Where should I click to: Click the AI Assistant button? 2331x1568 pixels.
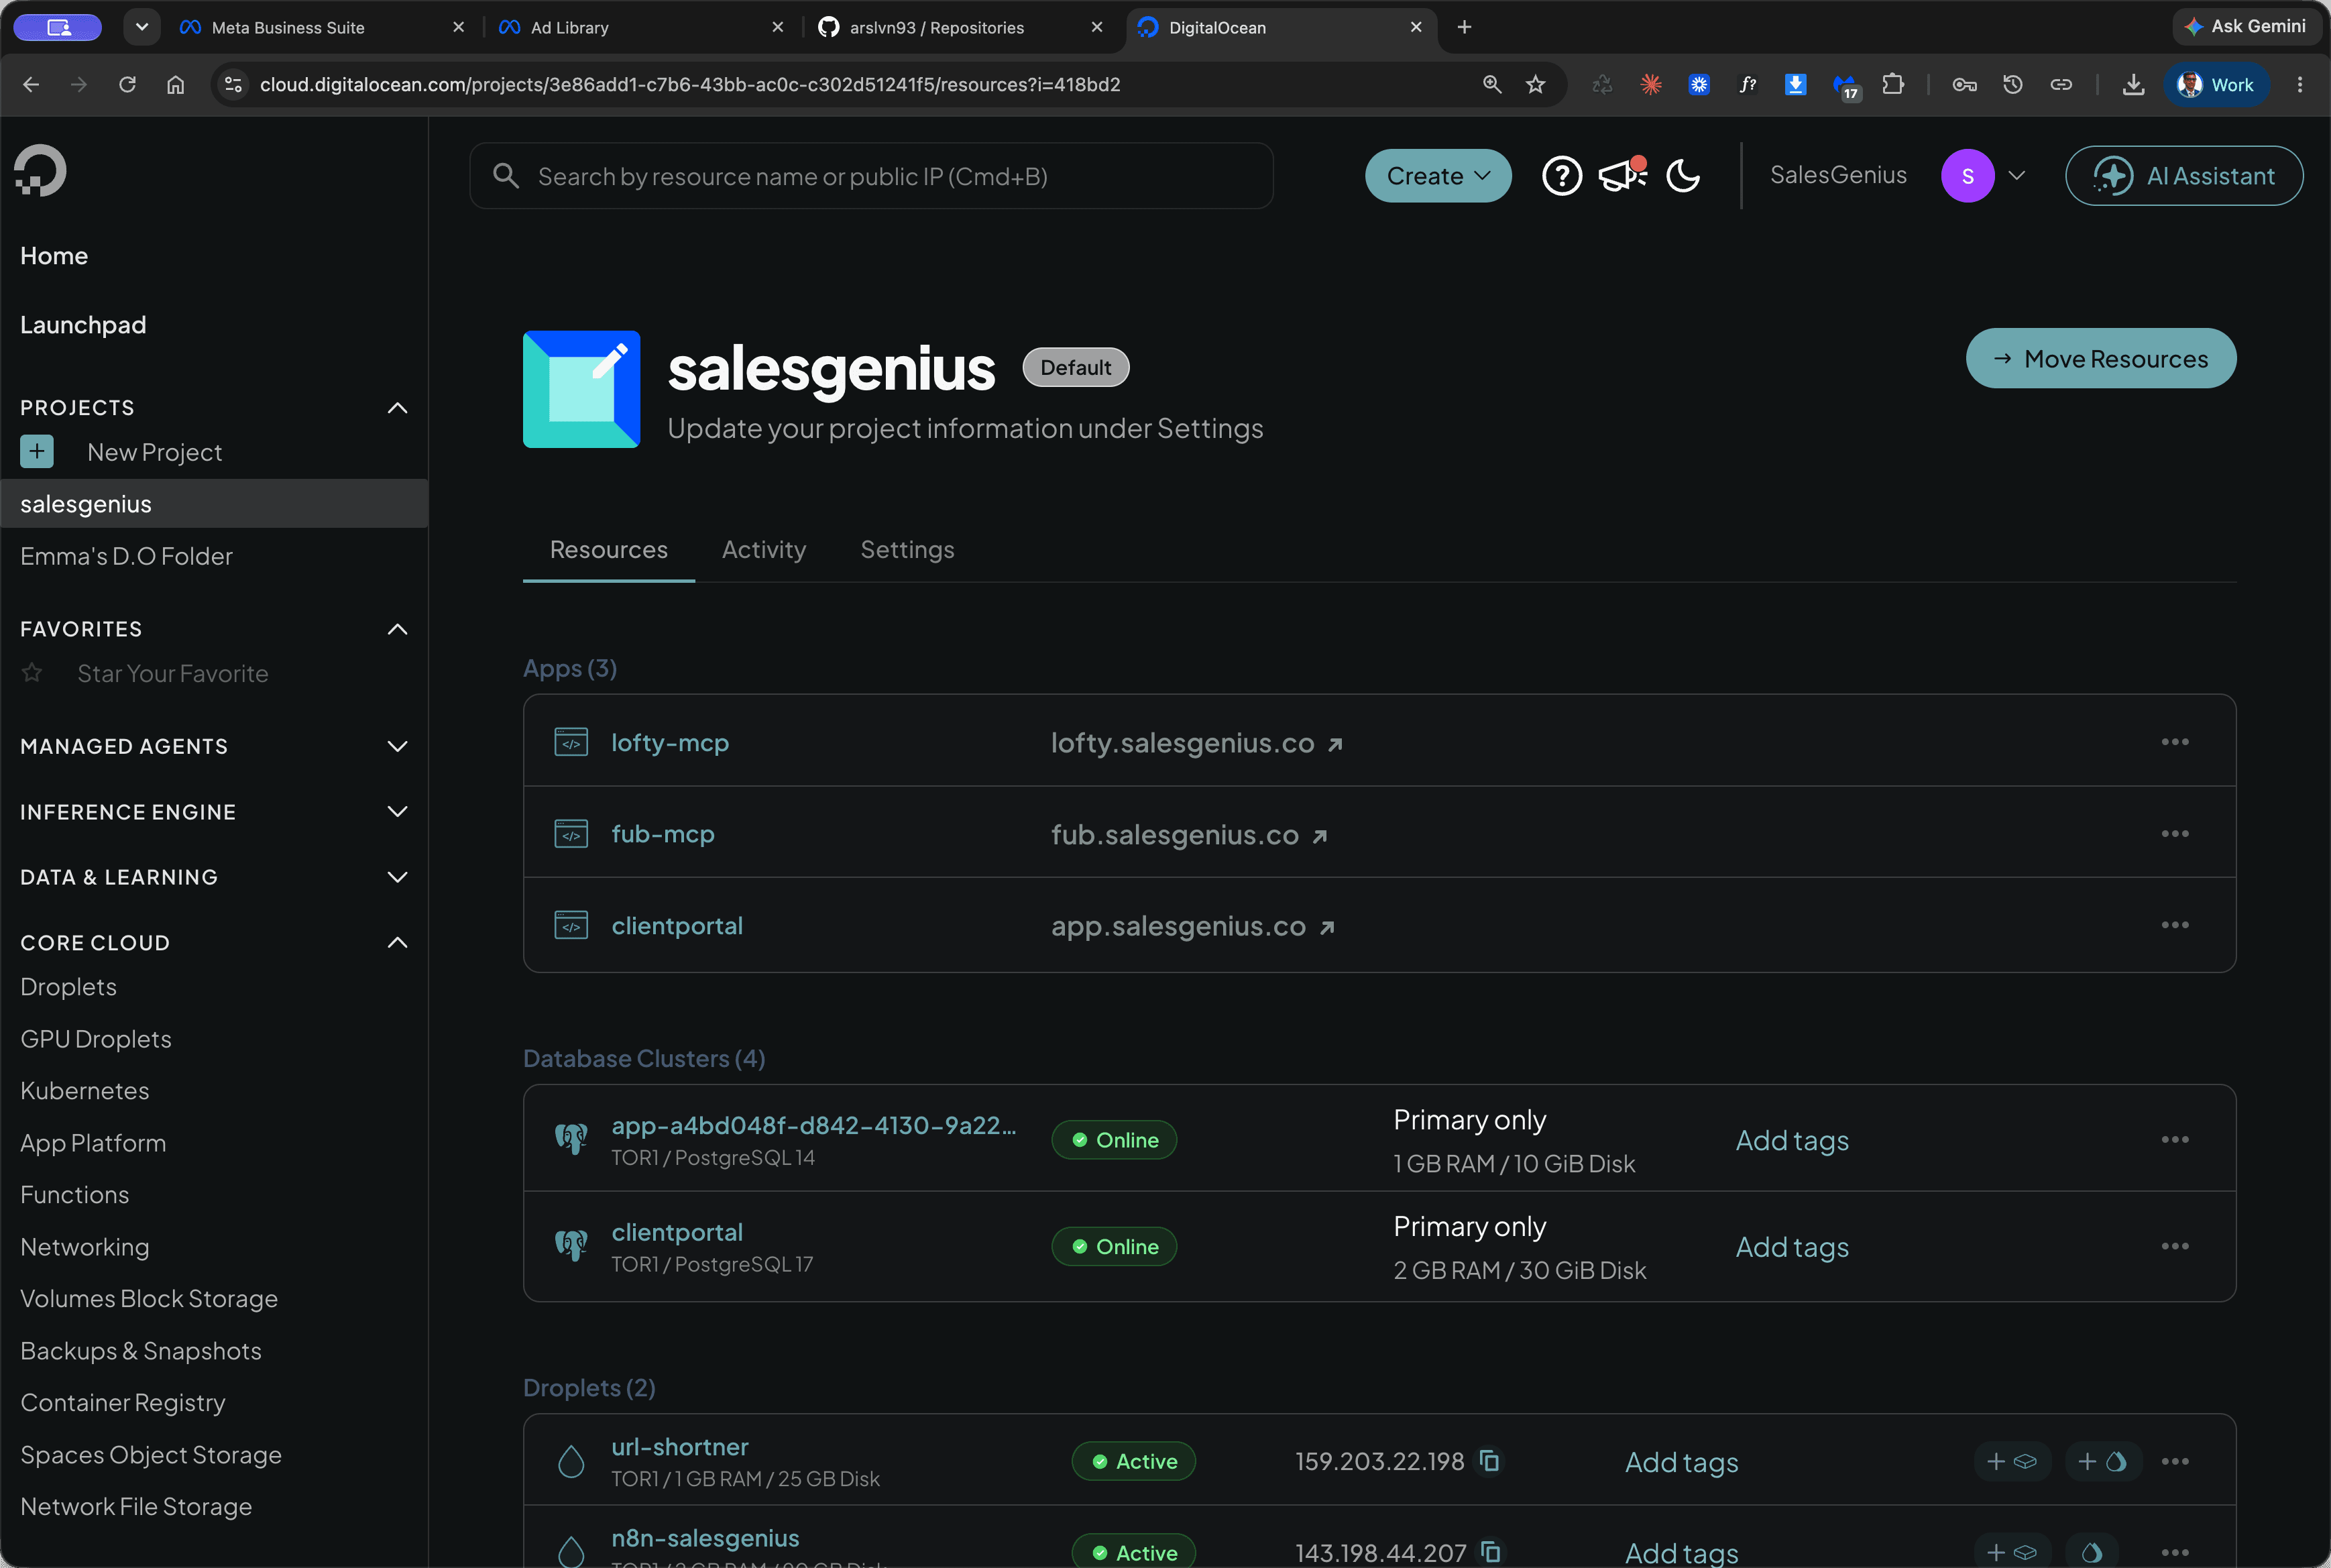tap(2183, 176)
